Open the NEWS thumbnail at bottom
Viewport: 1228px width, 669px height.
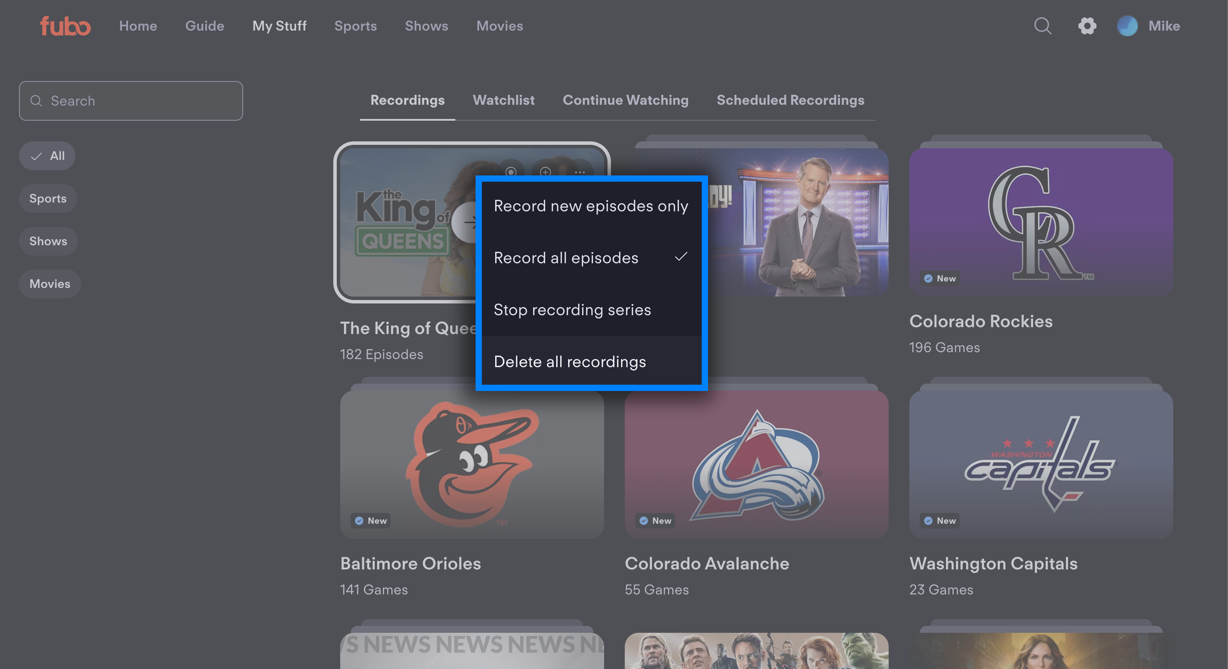(x=472, y=651)
